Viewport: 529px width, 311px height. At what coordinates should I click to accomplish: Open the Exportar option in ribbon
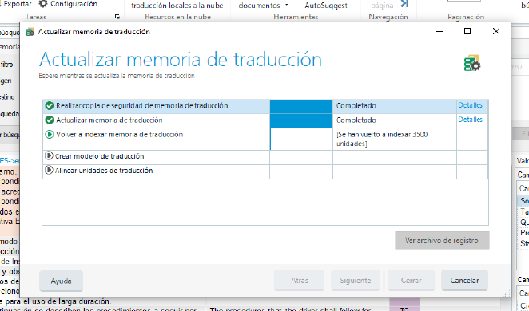17,4
